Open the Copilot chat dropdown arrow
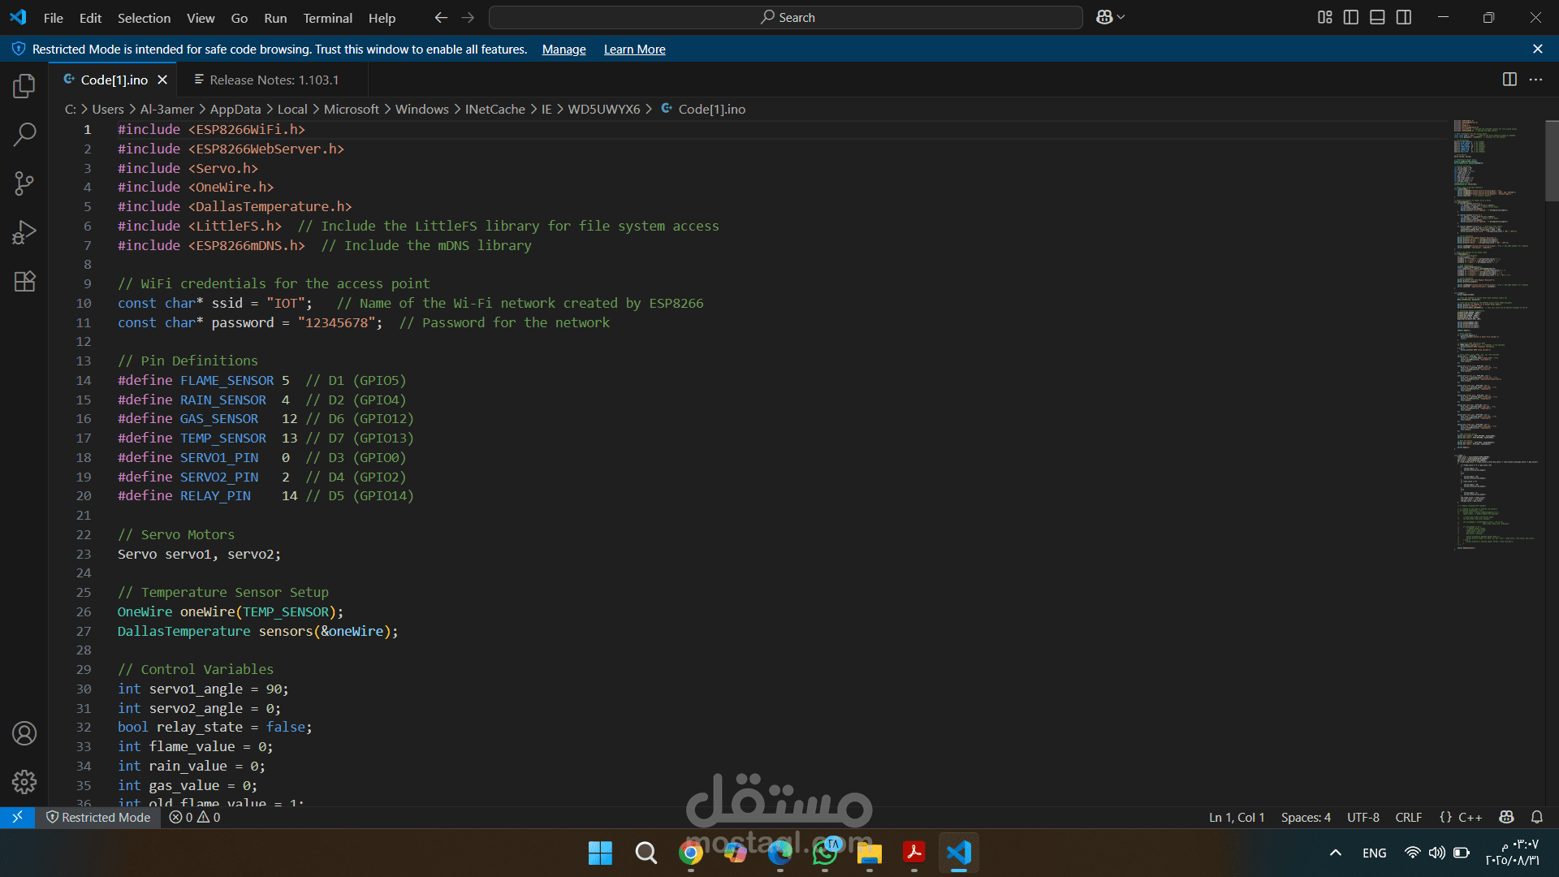Viewport: 1559px width, 877px height. pos(1121,17)
